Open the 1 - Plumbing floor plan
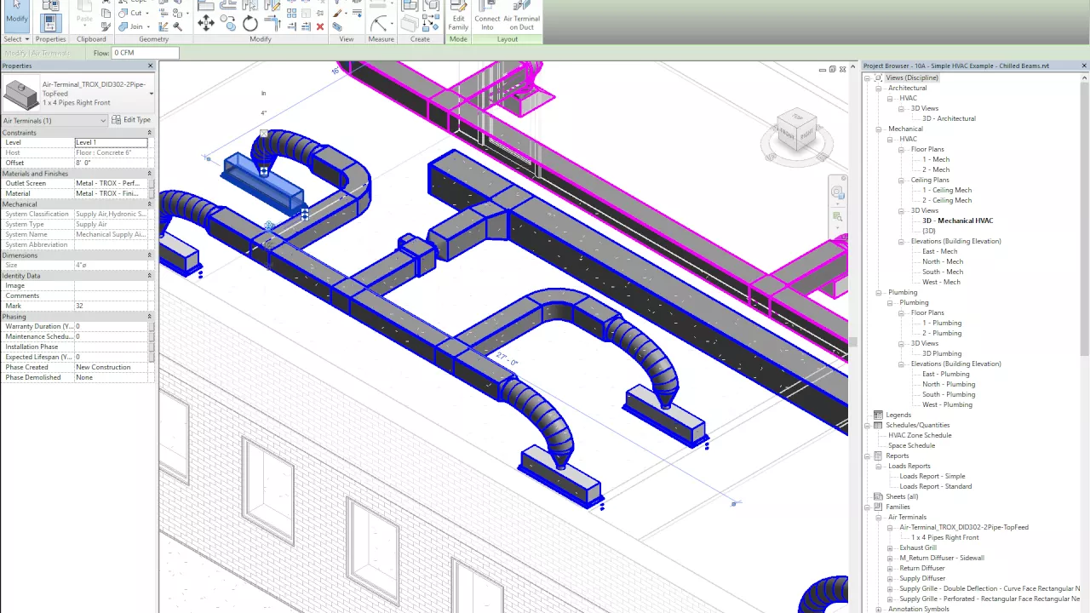The width and height of the screenshot is (1090, 613). tap(941, 323)
